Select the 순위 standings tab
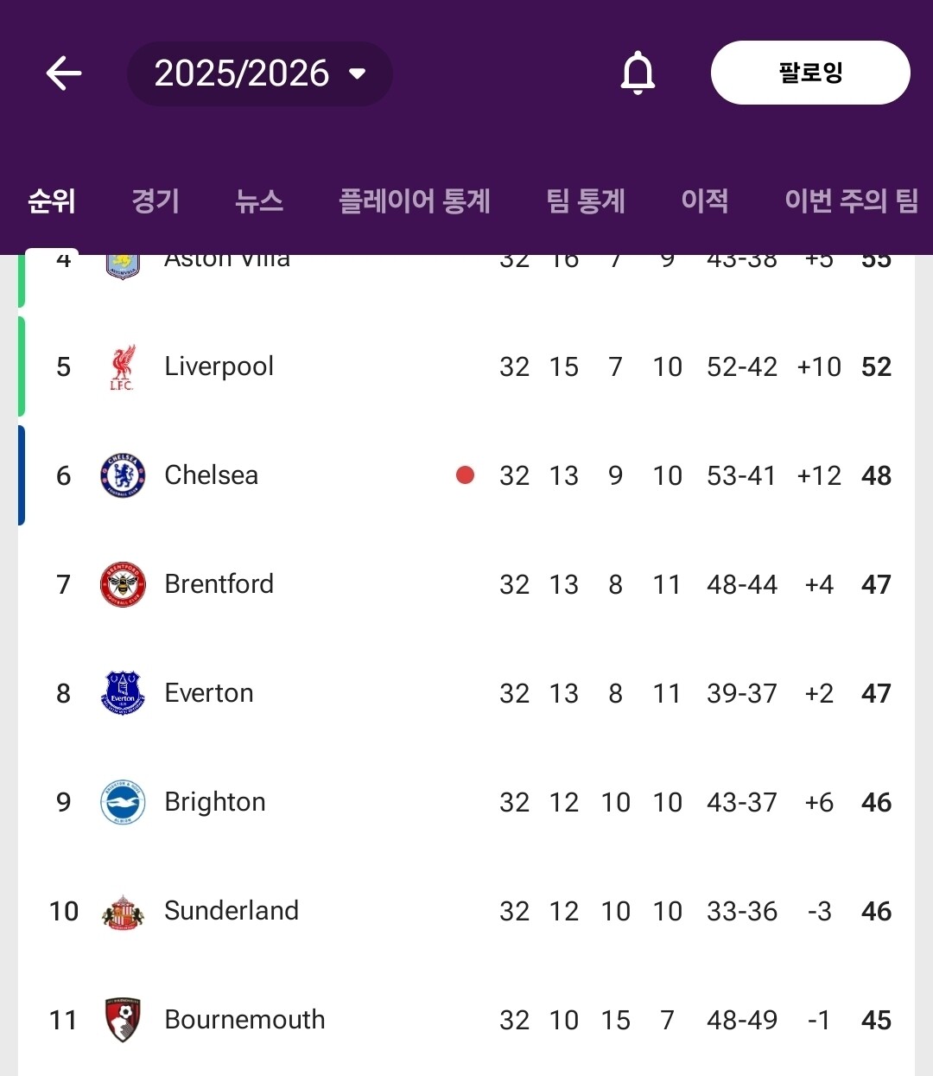 pos(52,201)
